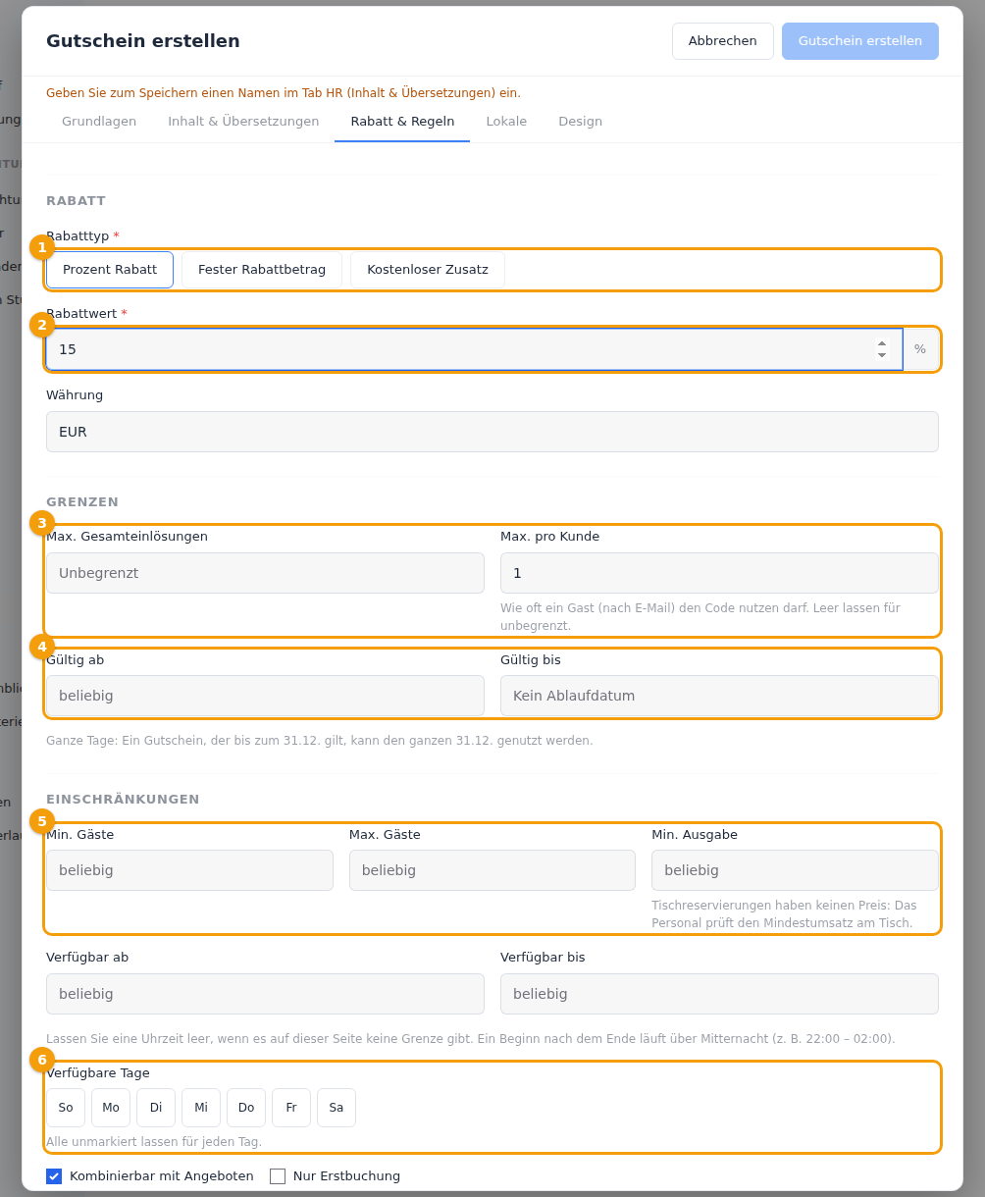Toggle the Sa weekday button
The height and width of the screenshot is (1197, 985).
point(337,1108)
